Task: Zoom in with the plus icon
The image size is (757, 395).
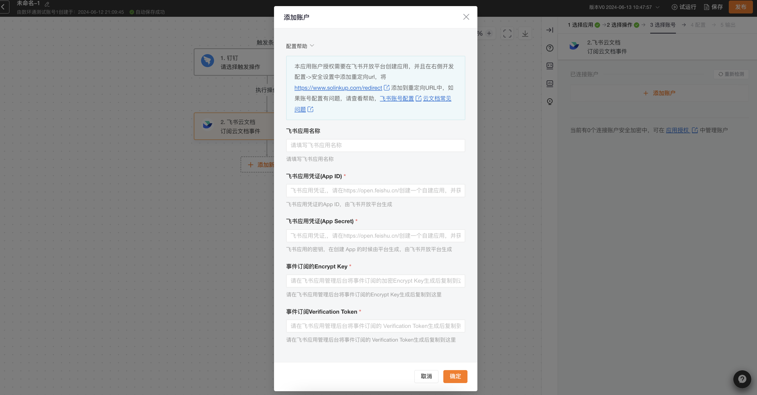Action: [489, 34]
